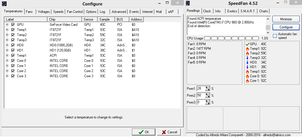302x137 pixels.
Task: Enable Automatic fan speed checkbox
Action: click(275, 36)
